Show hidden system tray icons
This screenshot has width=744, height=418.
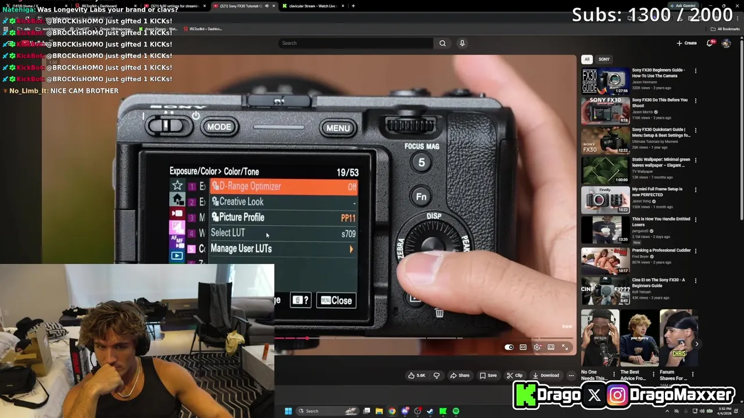(667, 411)
